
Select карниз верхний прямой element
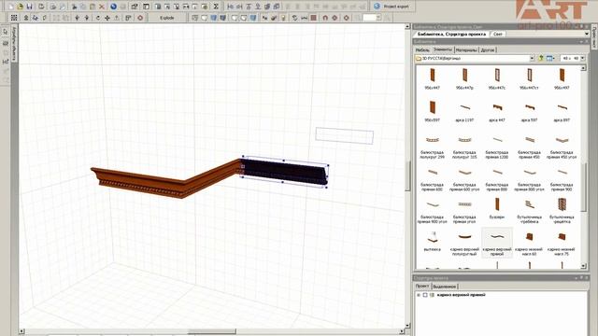497,243
